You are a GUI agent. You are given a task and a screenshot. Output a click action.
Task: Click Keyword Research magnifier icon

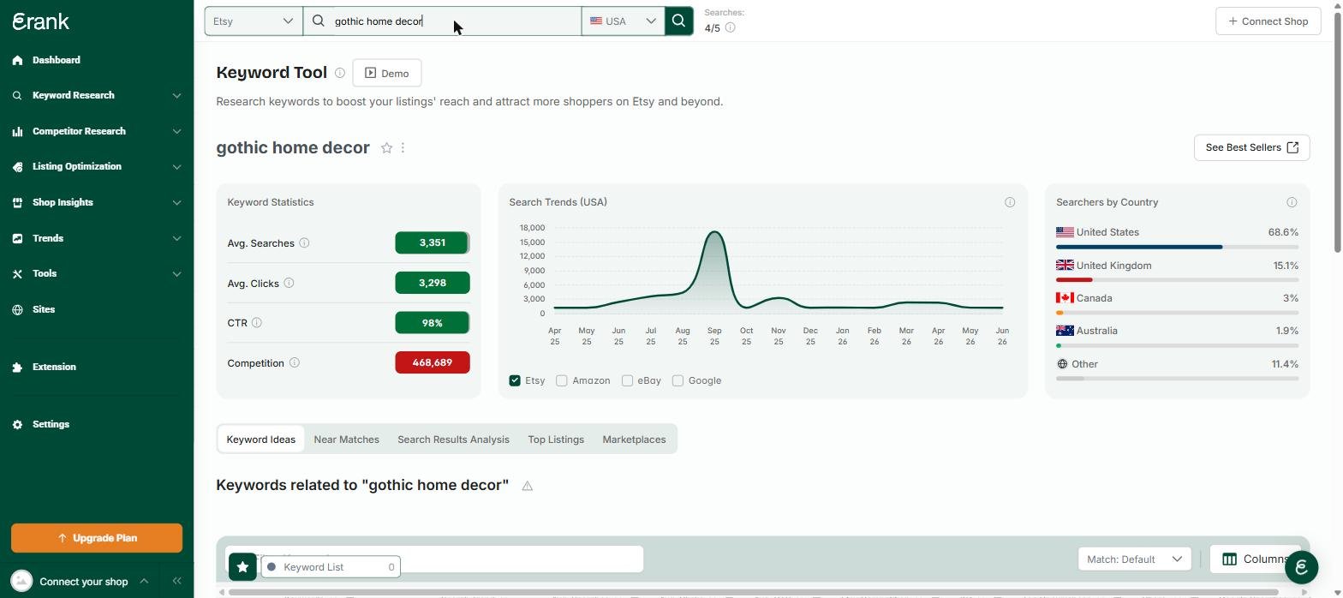point(17,95)
